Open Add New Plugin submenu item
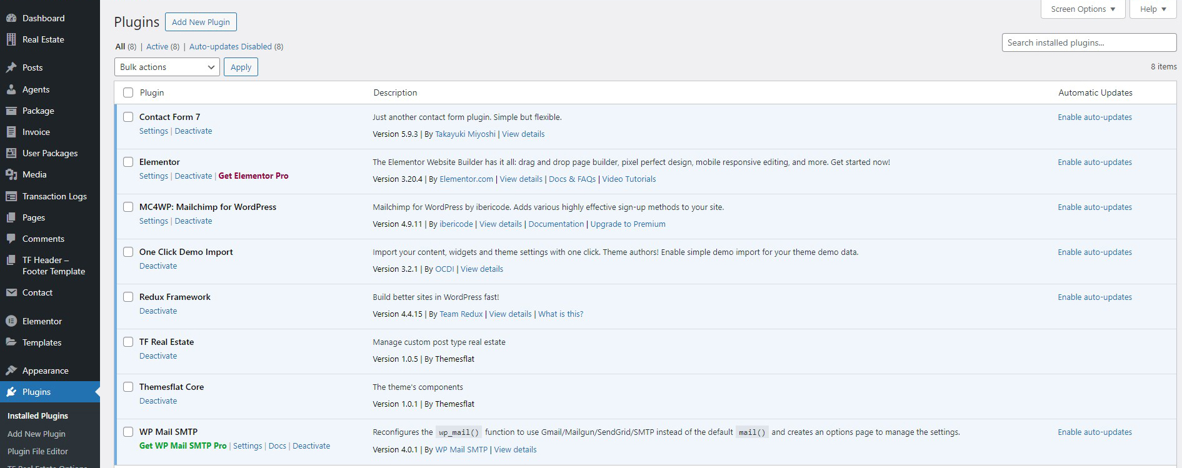The height and width of the screenshot is (468, 1182). [x=36, y=434]
